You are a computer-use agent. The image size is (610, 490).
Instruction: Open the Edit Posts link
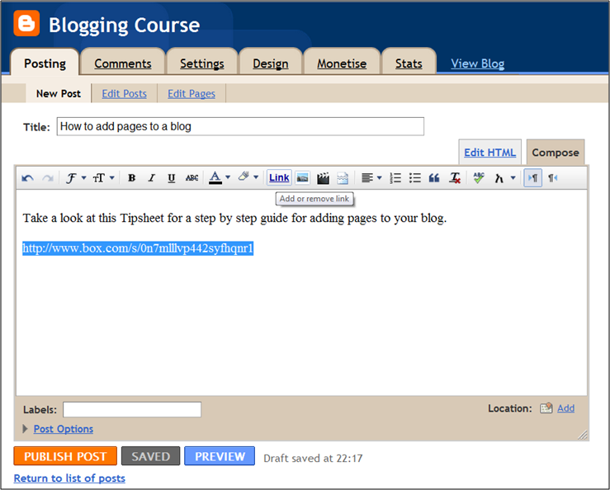[124, 94]
